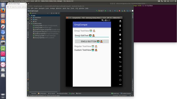The height and width of the screenshot is (99, 177).
Task: Click the Genymotion power button icon
Action: coord(120,80)
